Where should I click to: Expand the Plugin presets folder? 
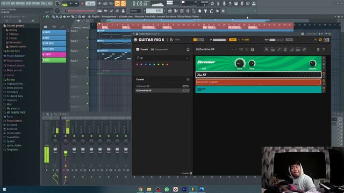click(15, 61)
